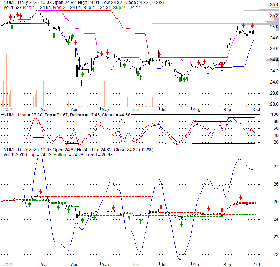The height and width of the screenshot is (267, 280).
Task: Click the 25.4 price axis value
Action: click(x=275, y=5)
